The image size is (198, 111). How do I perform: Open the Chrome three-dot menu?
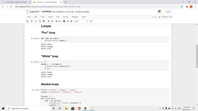(195, 7)
